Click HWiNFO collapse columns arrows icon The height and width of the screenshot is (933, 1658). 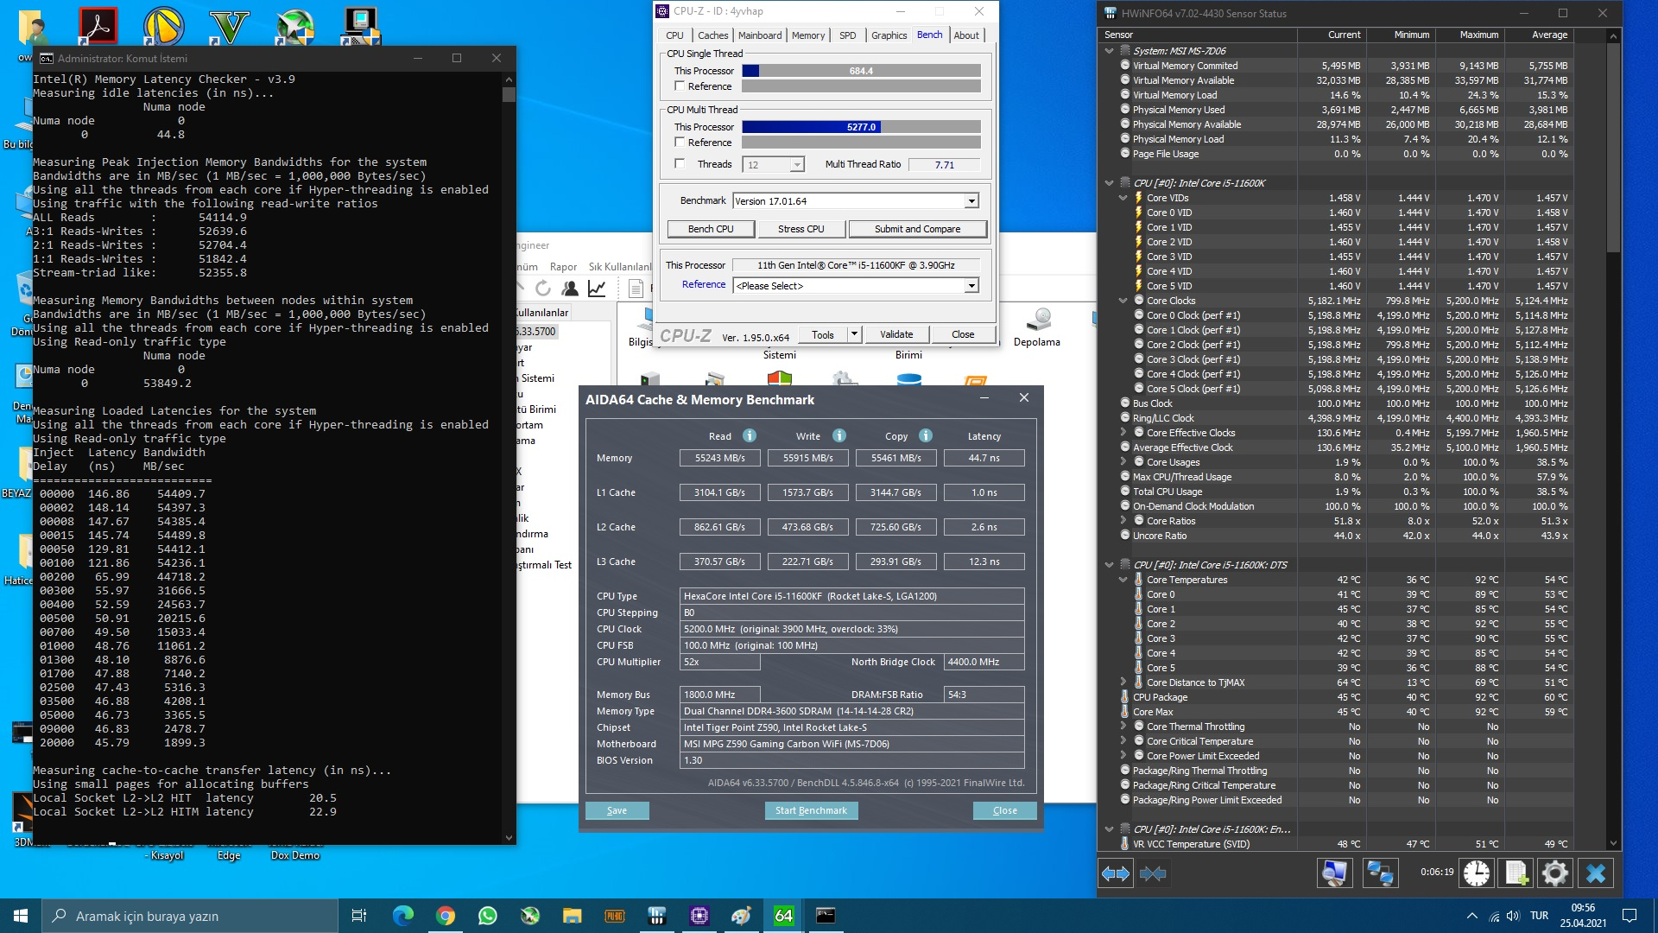click(x=1153, y=873)
